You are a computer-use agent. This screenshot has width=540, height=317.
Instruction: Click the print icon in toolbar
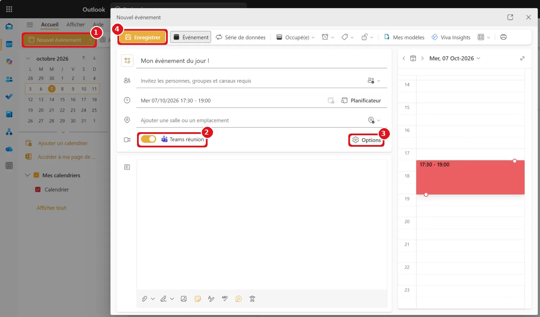click(x=503, y=37)
